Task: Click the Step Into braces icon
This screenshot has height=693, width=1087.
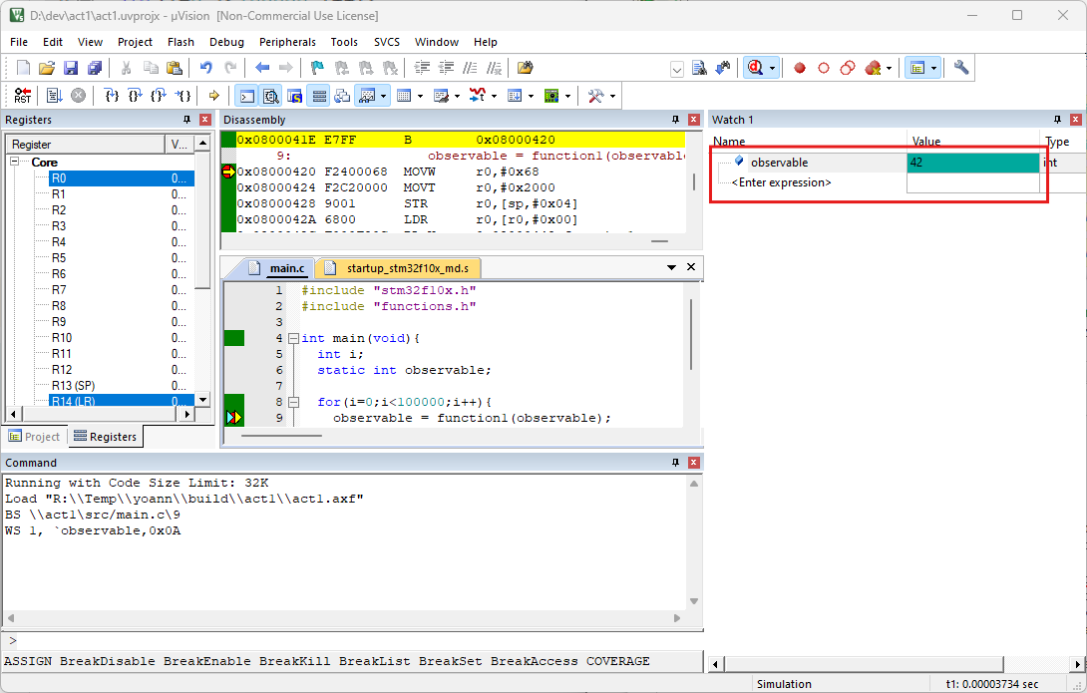Action: pyautogui.click(x=112, y=96)
